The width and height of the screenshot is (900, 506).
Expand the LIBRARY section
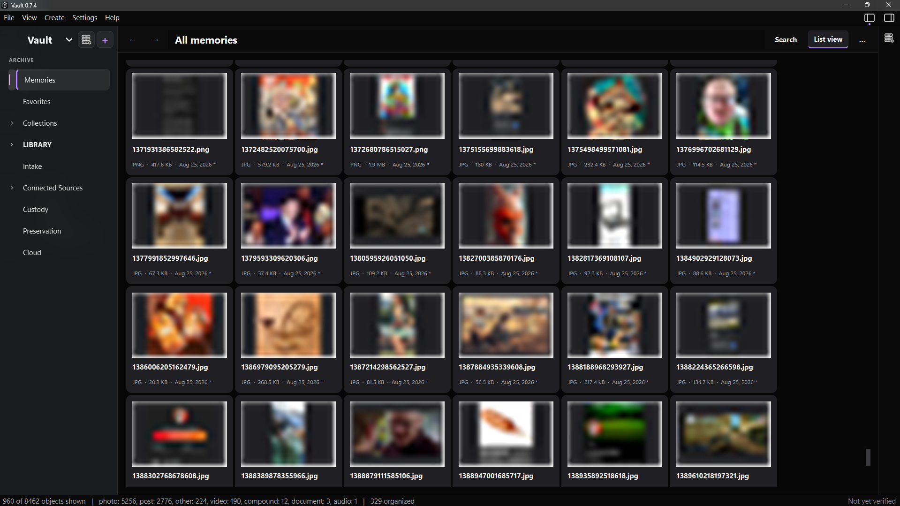point(12,145)
